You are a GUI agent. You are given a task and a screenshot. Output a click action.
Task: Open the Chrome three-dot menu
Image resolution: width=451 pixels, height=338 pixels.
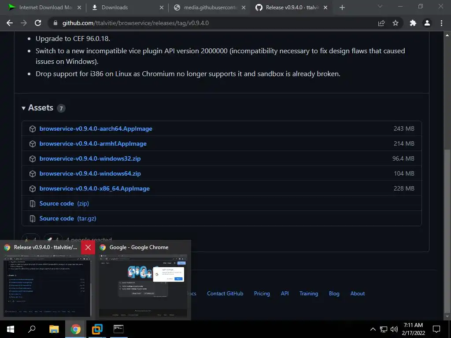[x=441, y=23]
